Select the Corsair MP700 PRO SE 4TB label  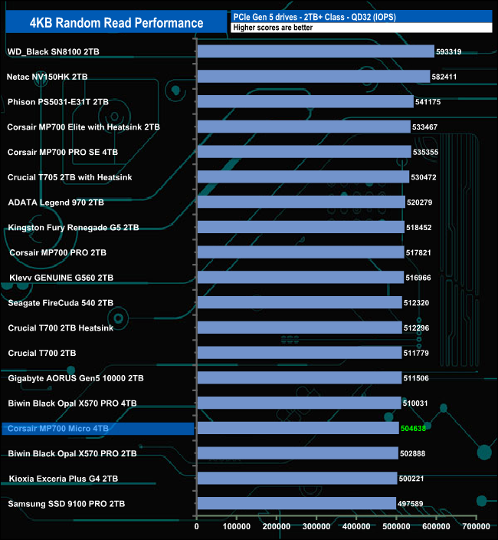click(63, 152)
